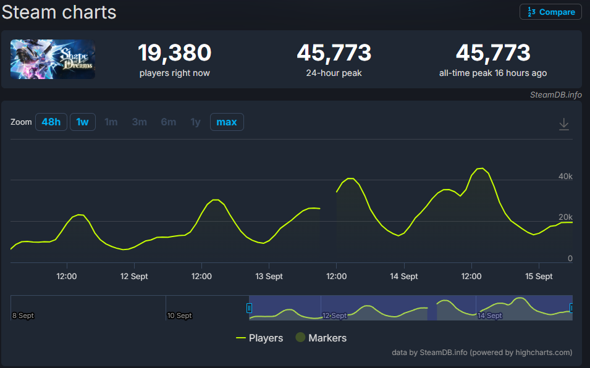Click the Shape of Dreams game thumbnail
This screenshot has height=368, width=590.
pyautogui.click(x=53, y=59)
